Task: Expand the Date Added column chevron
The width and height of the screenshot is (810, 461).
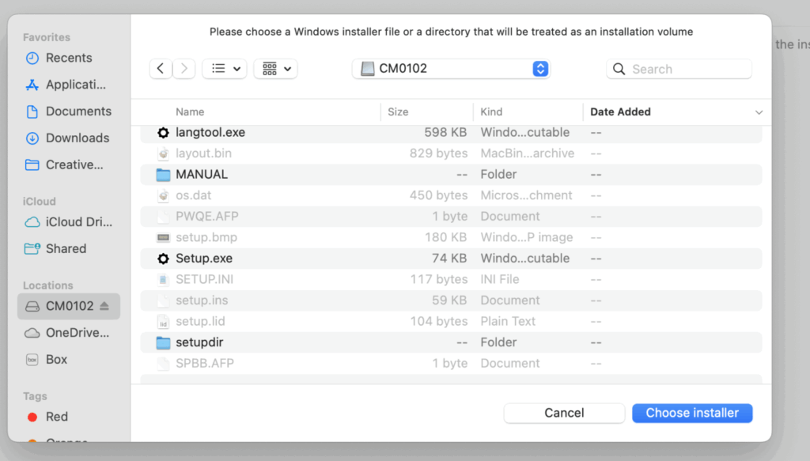Action: point(759,112)
